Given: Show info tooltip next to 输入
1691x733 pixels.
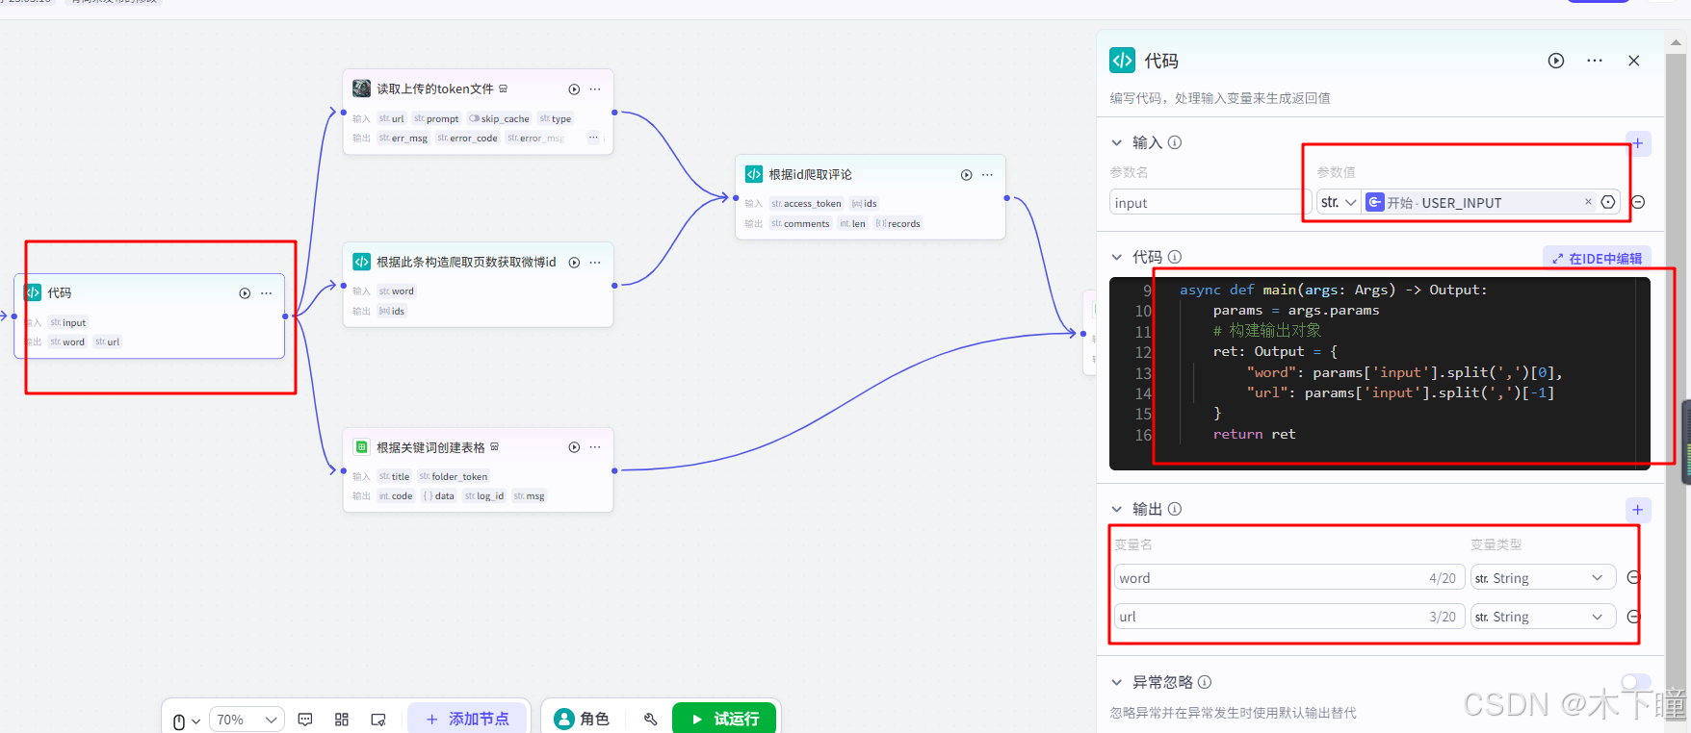Looking at the screenshot, I should tap(1175, 142).
